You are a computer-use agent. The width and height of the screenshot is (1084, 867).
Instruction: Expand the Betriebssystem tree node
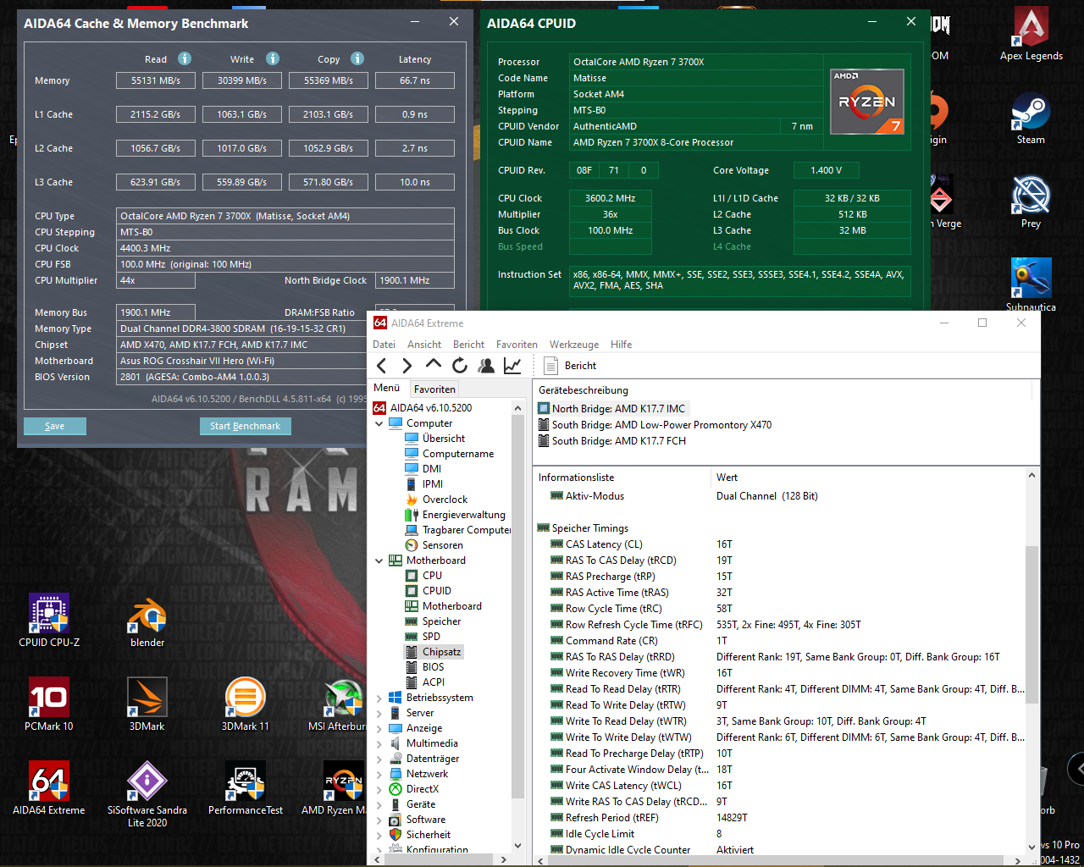tap(379, 698)
